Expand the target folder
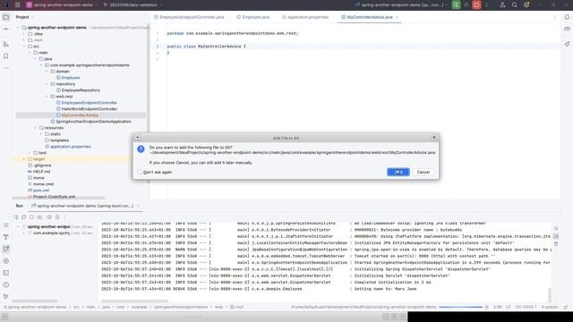 coord(24,159)
